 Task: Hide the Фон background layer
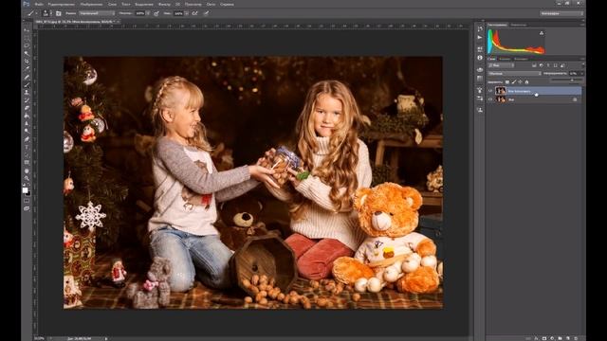coord(490,99)
